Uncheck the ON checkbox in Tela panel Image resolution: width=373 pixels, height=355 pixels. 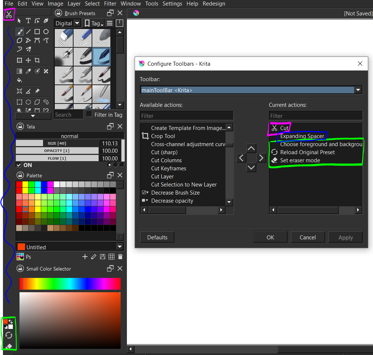click(19, 165)
